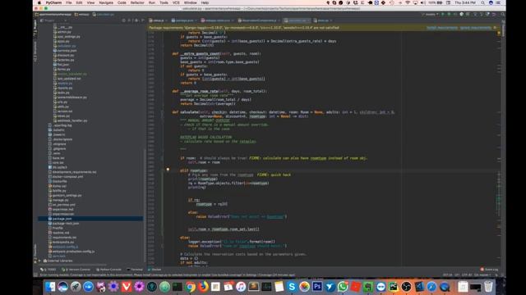Click the Install requirements link
Viewport: 526px width, 295px height.
[442, 28]
